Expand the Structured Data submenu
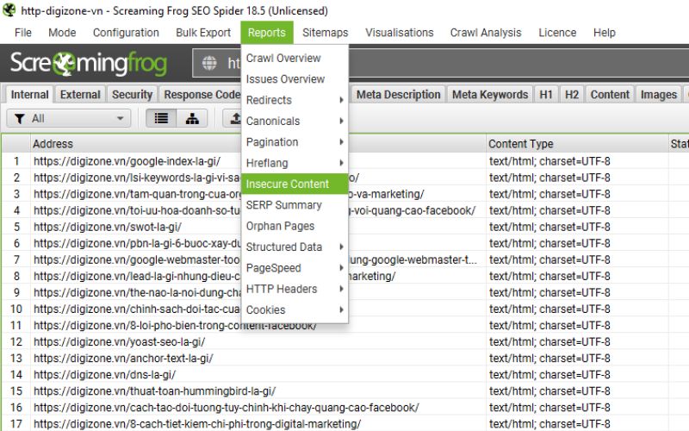 (295, 247)
